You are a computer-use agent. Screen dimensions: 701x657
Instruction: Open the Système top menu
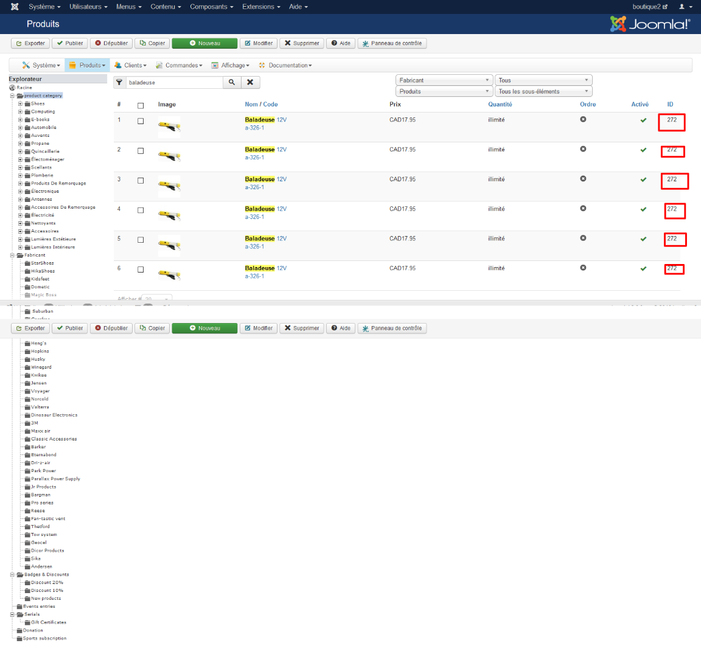point(44,7)
